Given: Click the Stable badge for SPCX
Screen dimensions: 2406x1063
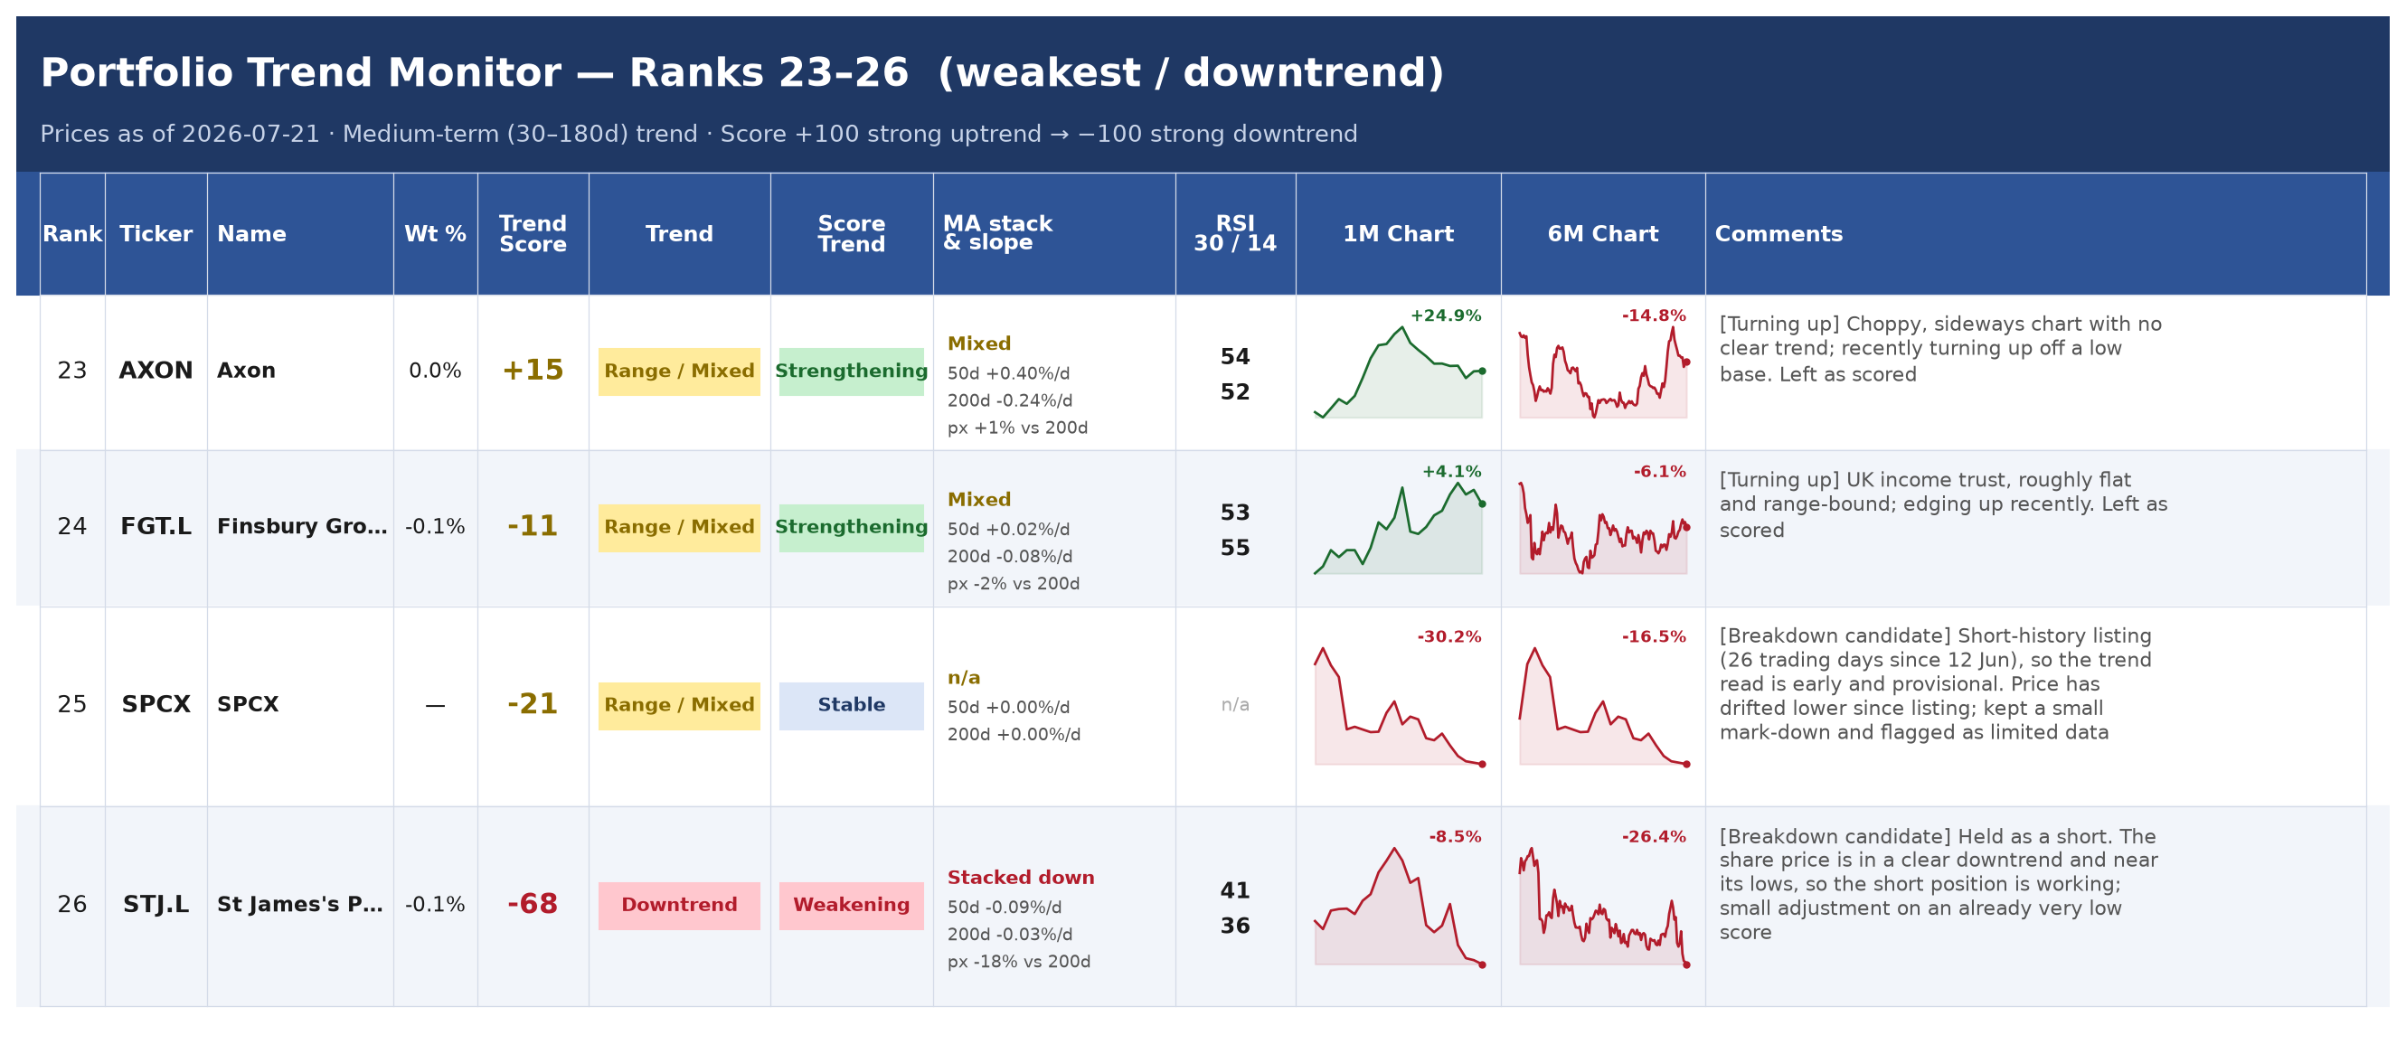Looking at the screenshot, I should coord(851,705).
